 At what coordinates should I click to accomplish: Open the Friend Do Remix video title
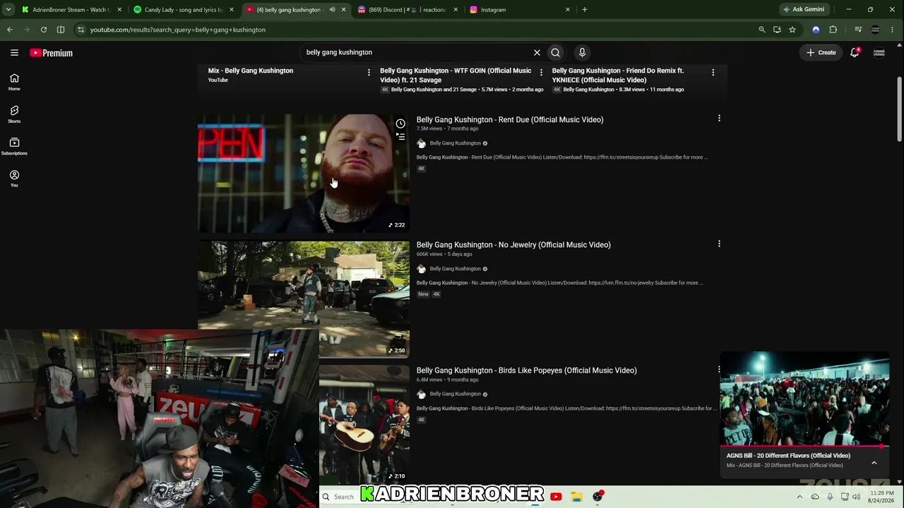click(618, 75)
